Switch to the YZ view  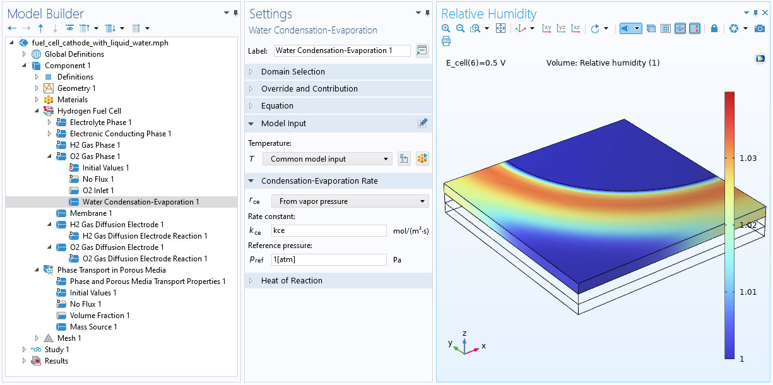coord(561,28)
